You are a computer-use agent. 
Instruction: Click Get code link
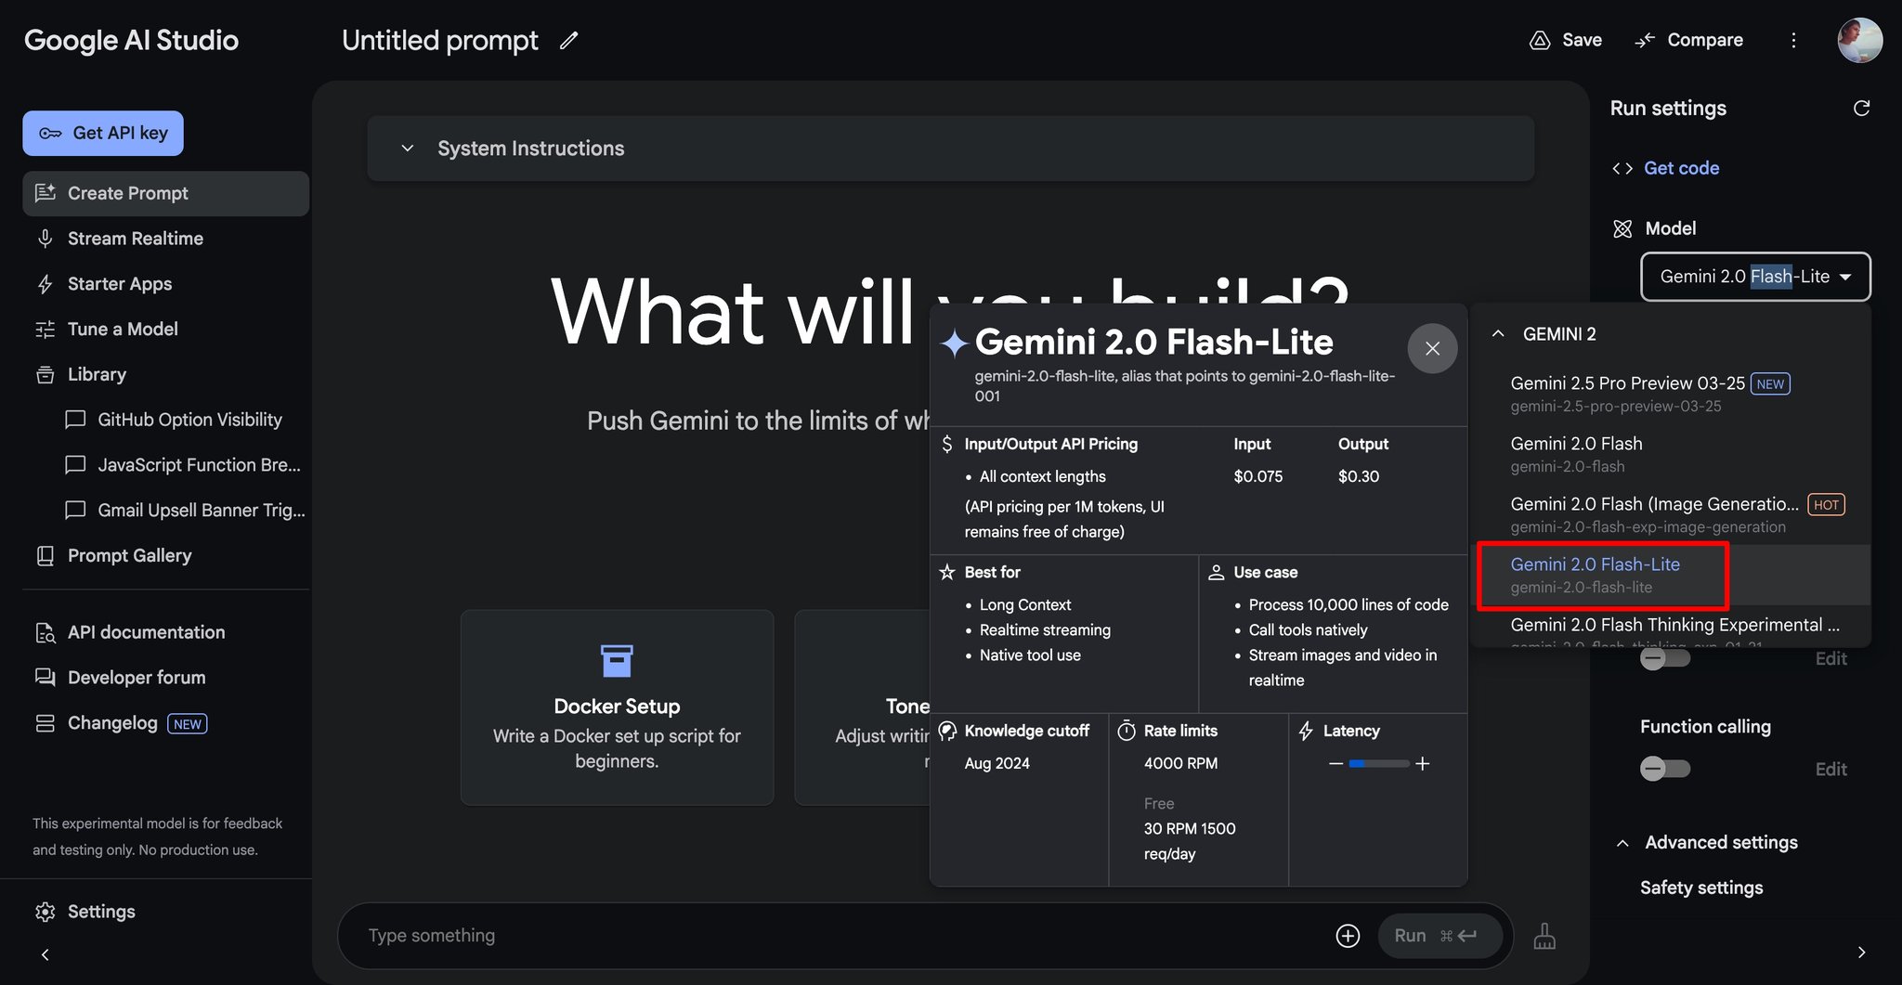coord(1681,169)
